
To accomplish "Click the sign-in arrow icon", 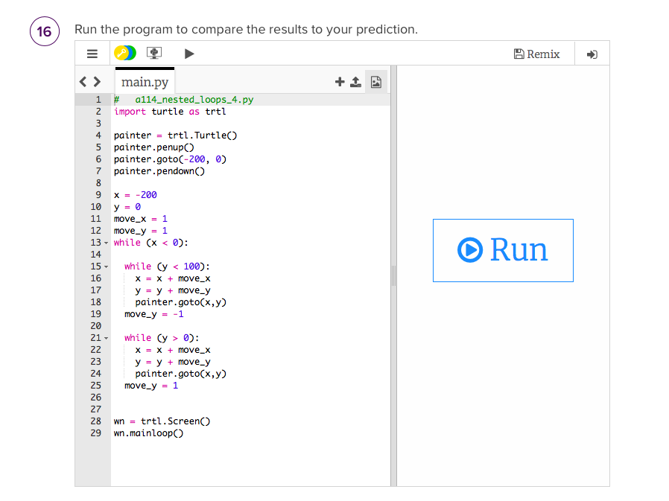I will click(592, 53).
